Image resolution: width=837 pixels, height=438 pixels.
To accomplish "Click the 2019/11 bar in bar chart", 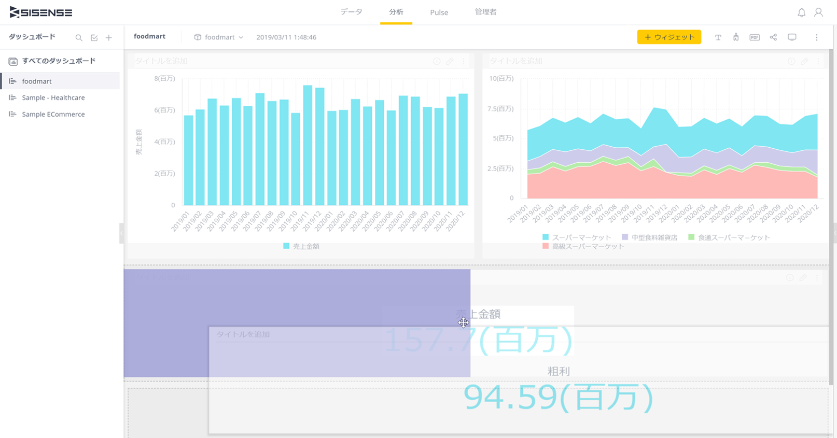I will point(308,145).
